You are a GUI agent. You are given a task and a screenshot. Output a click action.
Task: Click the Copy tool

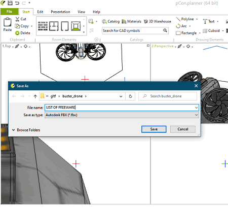(x=22, y=26)
